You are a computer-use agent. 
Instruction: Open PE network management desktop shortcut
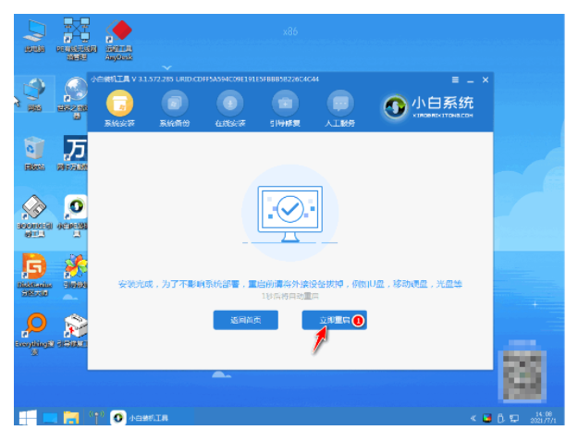click(x=77, y=35)
